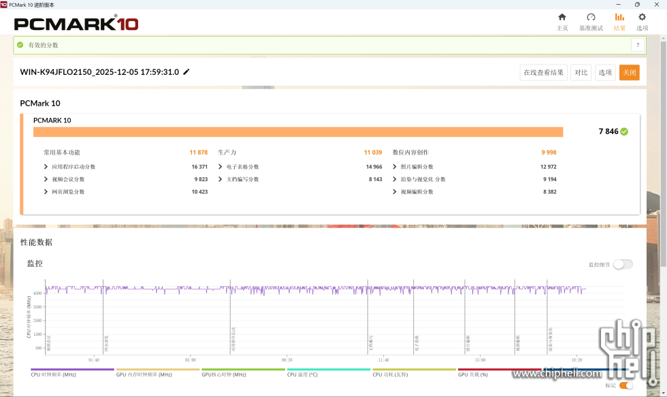Expand the photo editing score row
The height and width of the screenshot is (397, 667).
tap(395, 167)
